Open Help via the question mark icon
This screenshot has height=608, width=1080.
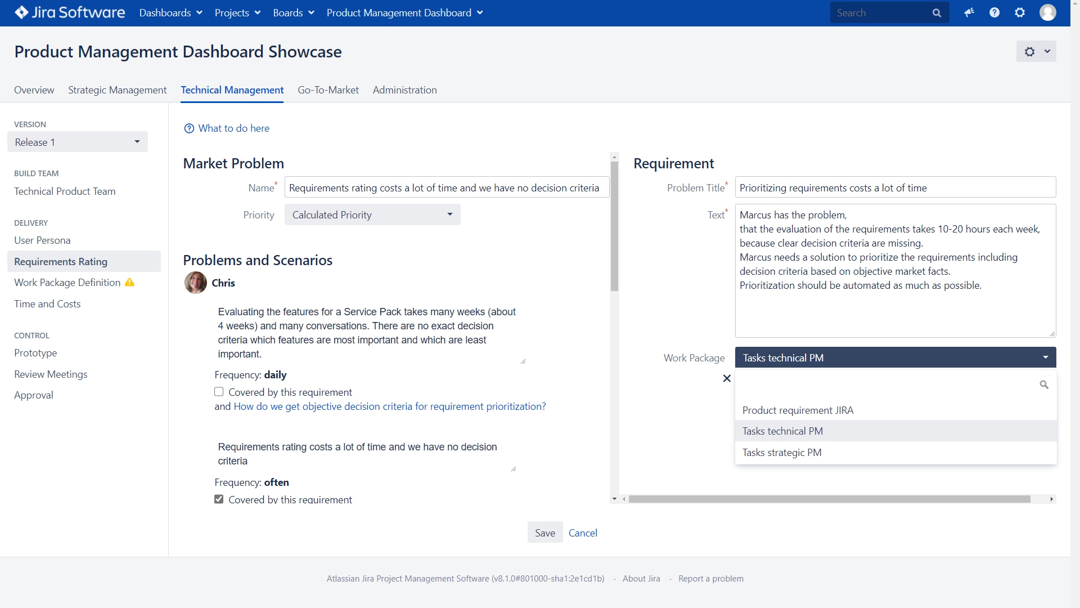tap(994, 12)
